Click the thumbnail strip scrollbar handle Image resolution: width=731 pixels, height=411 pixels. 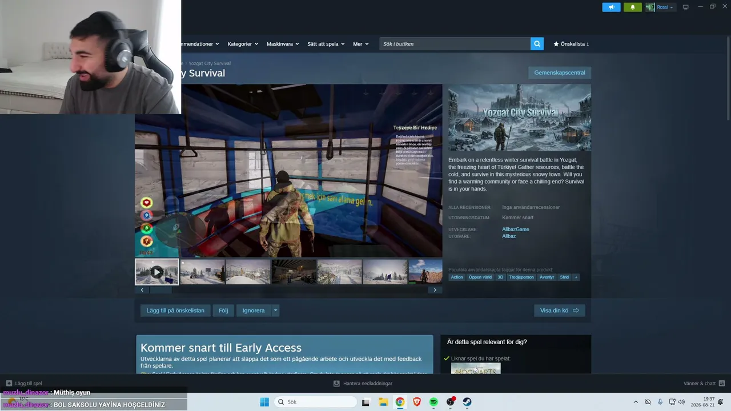pos(161,290)
